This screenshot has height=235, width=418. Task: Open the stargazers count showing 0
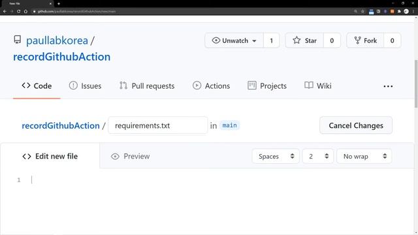click(x=332, y=40)
